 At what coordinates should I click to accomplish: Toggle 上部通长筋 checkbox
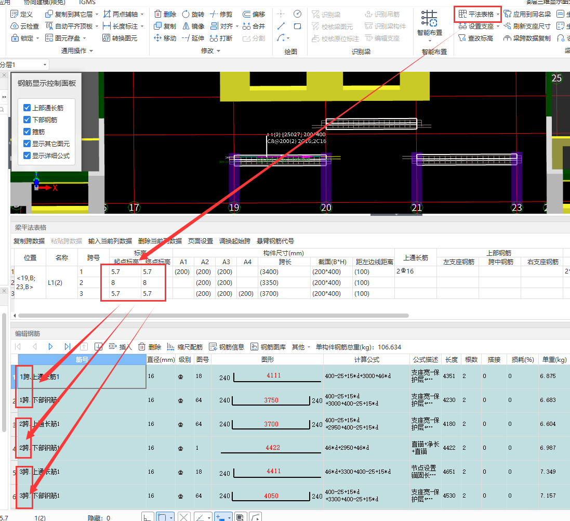[x=27, y=108]
